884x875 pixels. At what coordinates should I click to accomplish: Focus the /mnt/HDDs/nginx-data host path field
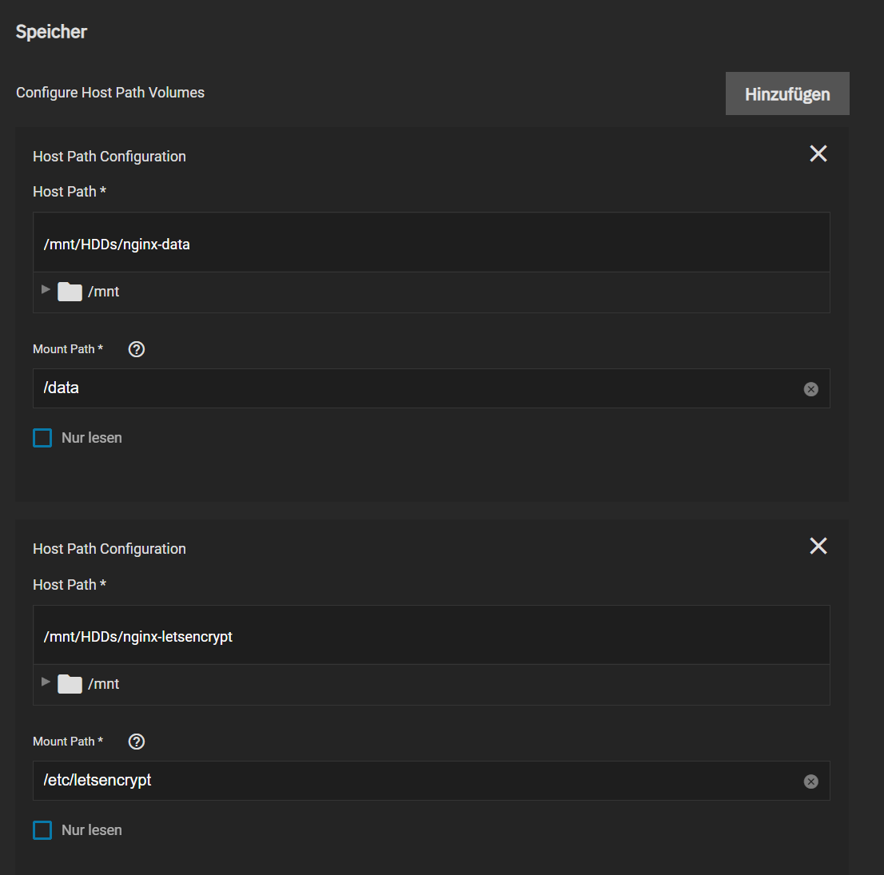click(x=432, y=244)
